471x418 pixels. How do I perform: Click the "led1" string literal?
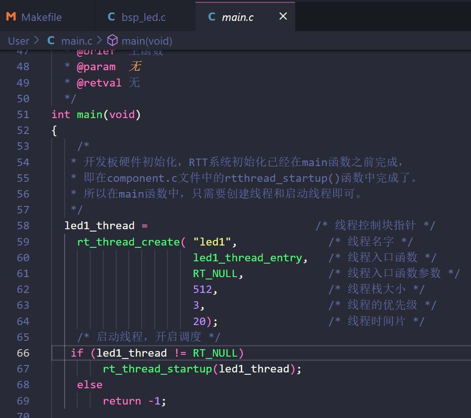[x=212, y=242]
